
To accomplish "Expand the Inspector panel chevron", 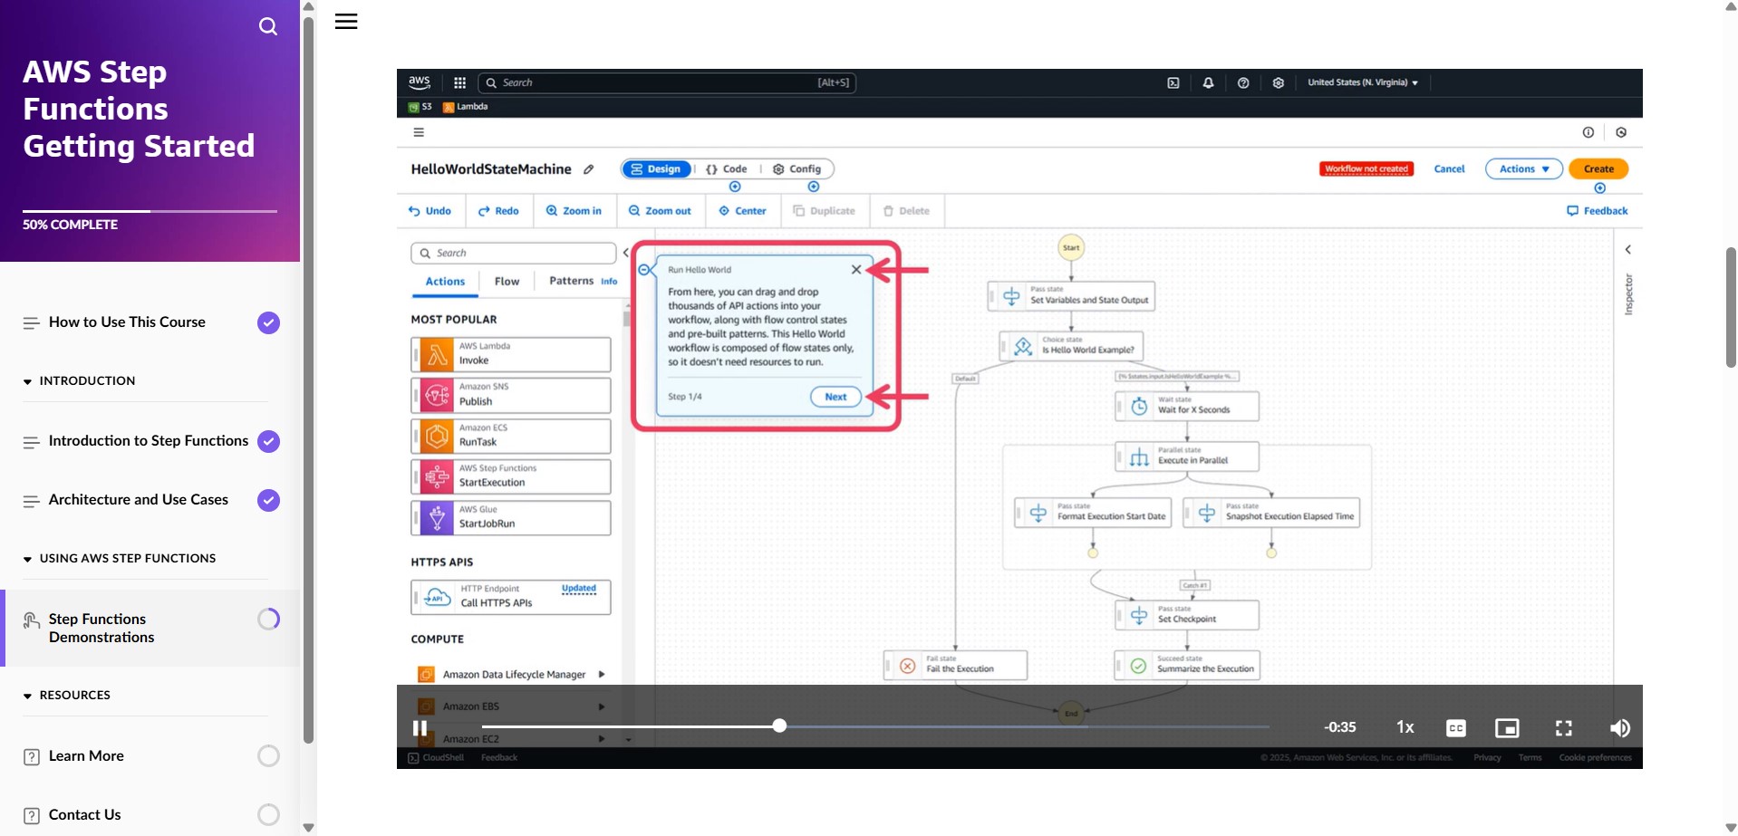I will coord(1627,250).
